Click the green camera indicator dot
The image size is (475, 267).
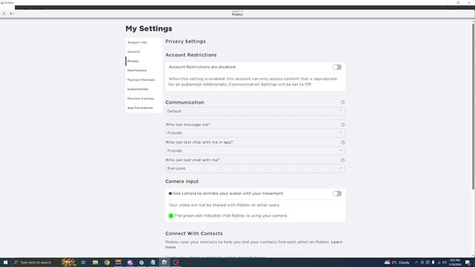point(171,216)
